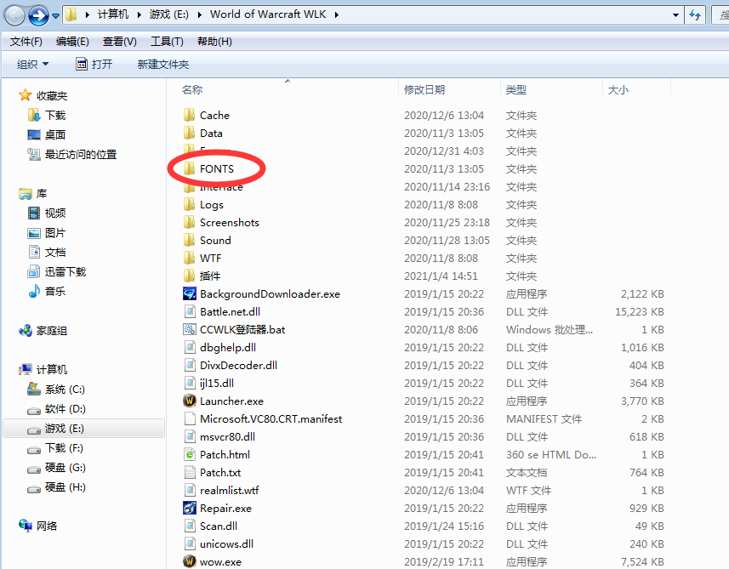Click the Patch.html browser file icon
Screen dimensions: 729x569
190,454
